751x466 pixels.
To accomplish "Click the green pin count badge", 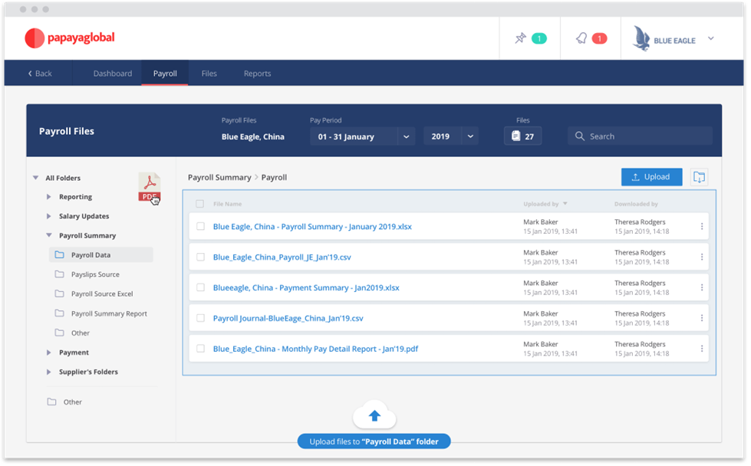I will (539, 38).
